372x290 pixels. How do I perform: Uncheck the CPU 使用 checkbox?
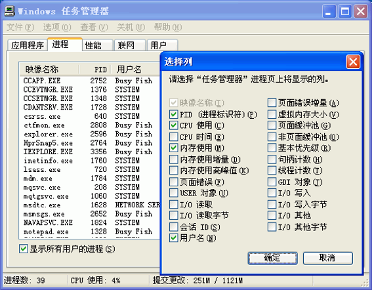[x=174, y=125]
